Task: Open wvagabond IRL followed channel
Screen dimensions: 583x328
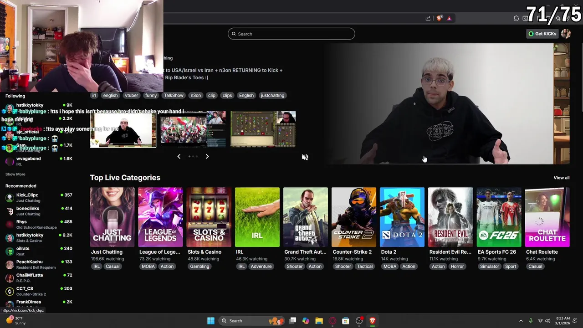Action: coord(39,161)
